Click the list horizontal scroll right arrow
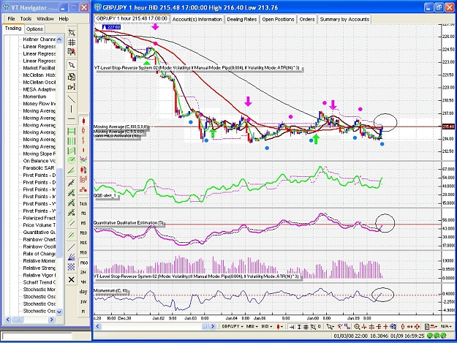 click(51, 320)
